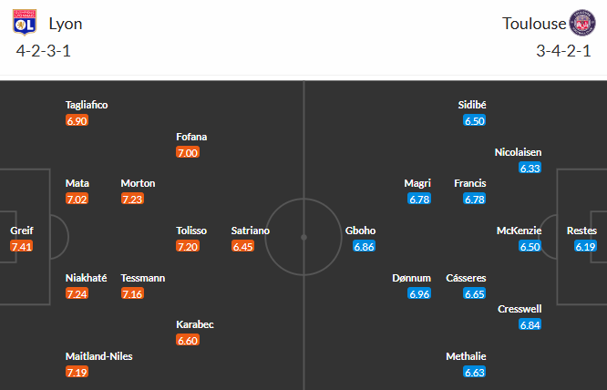Open the Lyon team name link
607x390 pixels.
[x=66, y=25]
